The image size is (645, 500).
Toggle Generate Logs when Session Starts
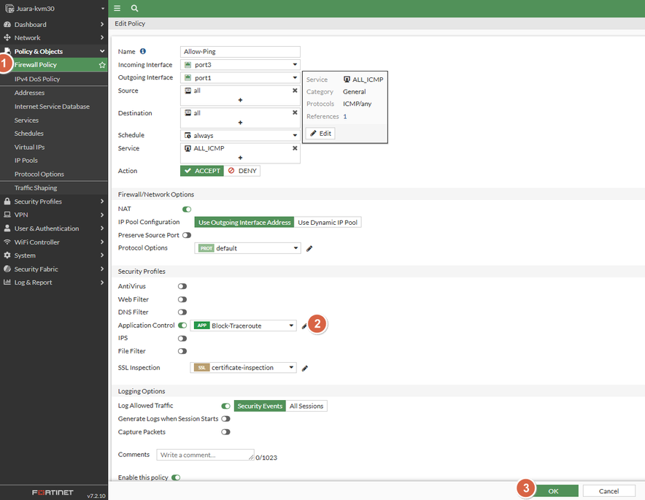pyautogui.click(x=225, y=419)
